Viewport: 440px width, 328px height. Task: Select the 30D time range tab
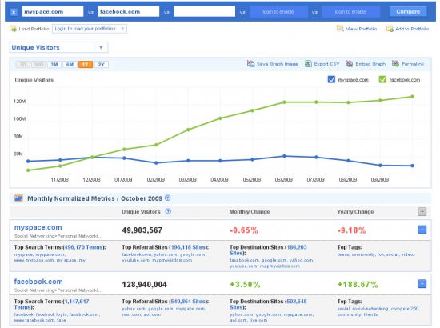point(38,65)
